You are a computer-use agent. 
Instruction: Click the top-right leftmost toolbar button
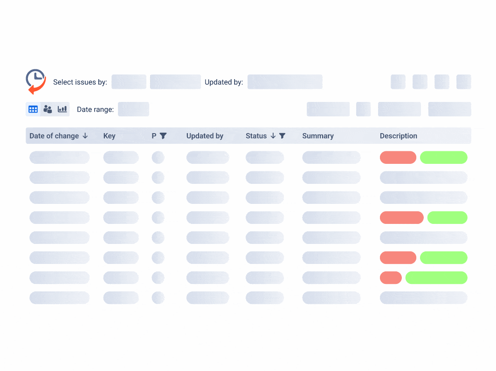[x=398, y=82]
